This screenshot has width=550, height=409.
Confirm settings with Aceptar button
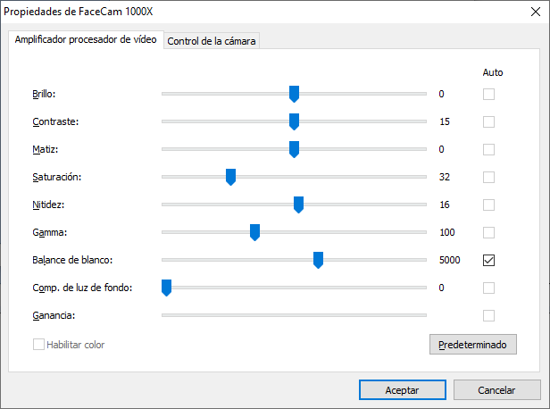(x=402, y=390)
